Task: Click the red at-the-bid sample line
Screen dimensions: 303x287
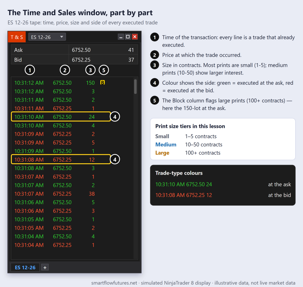Action: pos(184,195)
